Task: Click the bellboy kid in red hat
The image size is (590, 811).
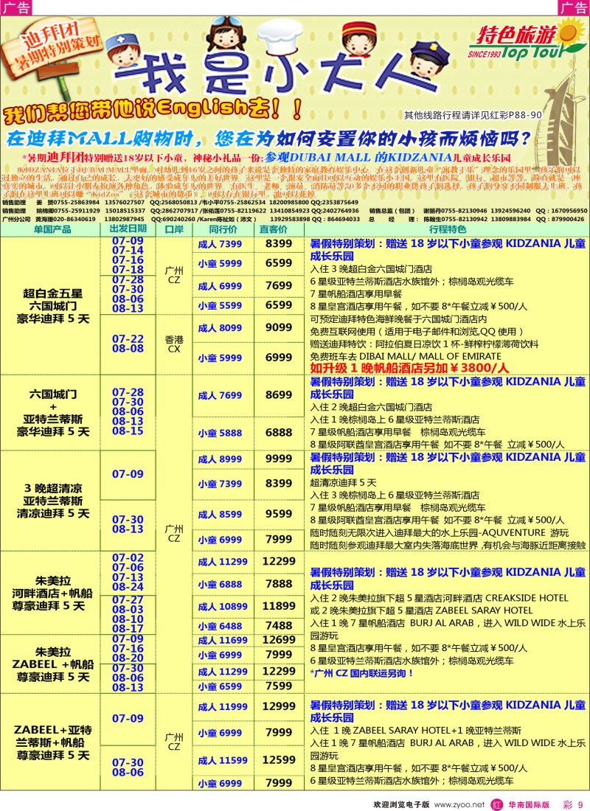Action: coord(358,41)
